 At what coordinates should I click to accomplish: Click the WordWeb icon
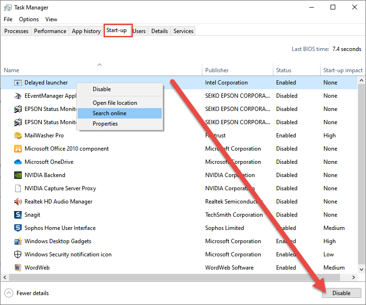coord(18,268)
